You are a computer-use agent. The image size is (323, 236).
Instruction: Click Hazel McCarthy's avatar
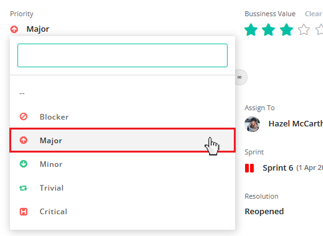tap(253, 124)
